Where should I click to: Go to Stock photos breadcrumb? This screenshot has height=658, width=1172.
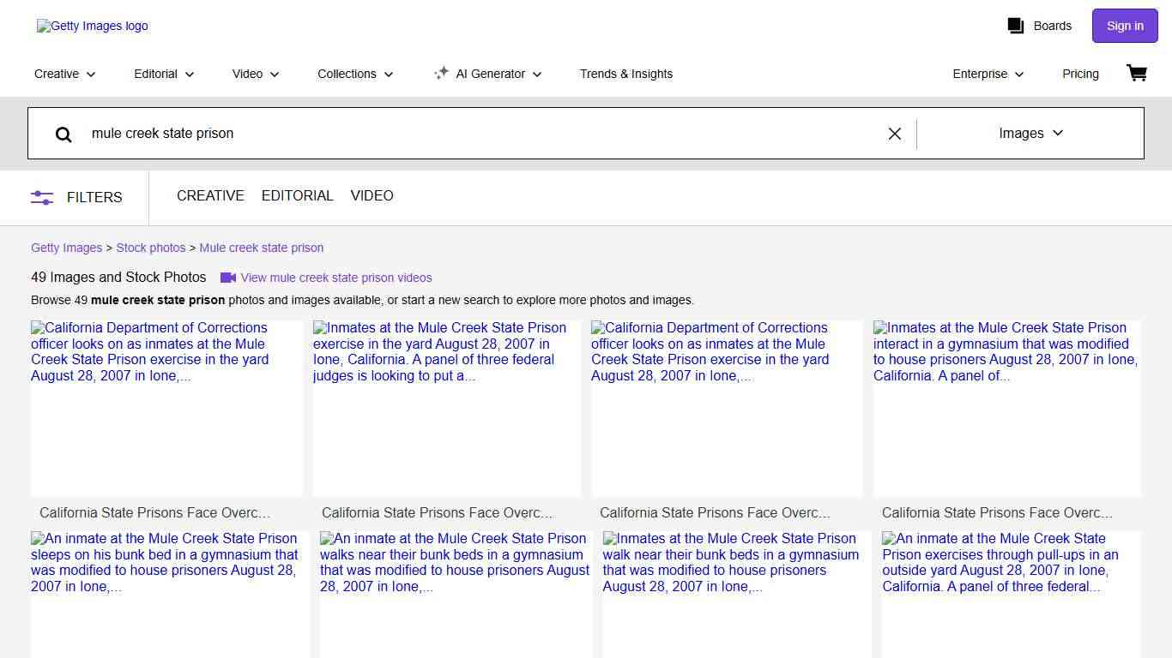click(x=151, y=248)
